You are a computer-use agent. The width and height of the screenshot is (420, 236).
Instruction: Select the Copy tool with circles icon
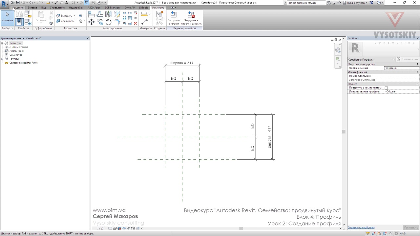coord(100,22)
